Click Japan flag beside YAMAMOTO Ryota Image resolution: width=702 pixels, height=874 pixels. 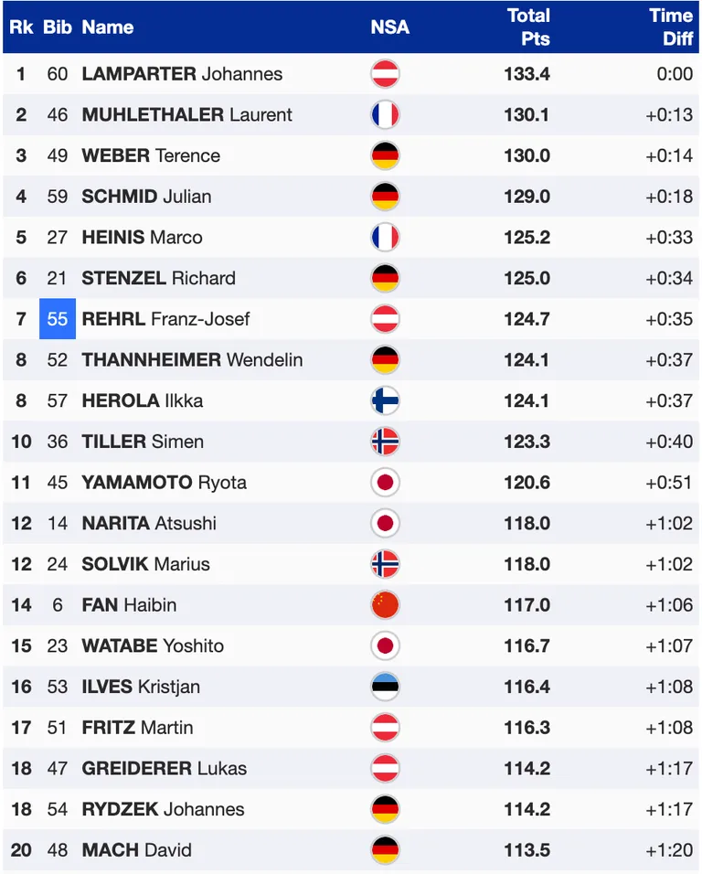pos(385,482)
